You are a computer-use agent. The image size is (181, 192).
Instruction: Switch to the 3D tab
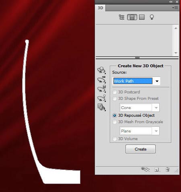point(100,8)
